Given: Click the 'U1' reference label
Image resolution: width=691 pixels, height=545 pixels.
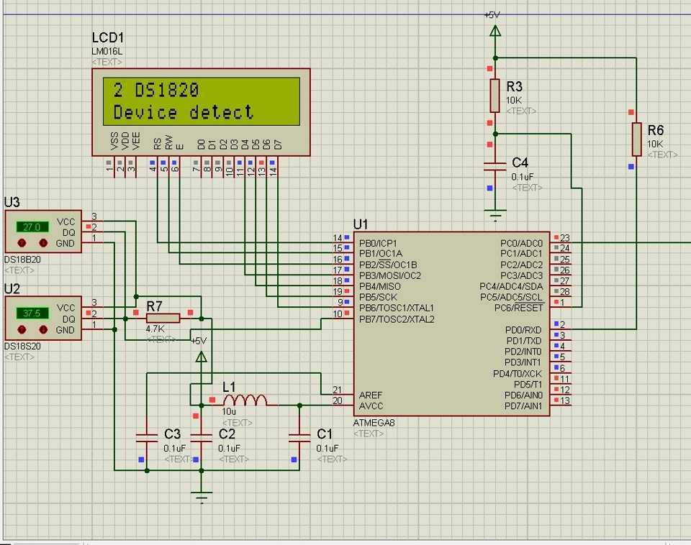Looking at the screenshot, I should (x=361, y=224).
